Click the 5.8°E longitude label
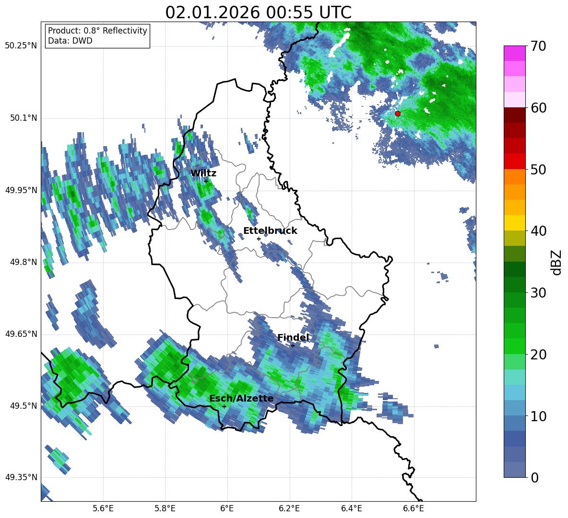 click(165, 509)
